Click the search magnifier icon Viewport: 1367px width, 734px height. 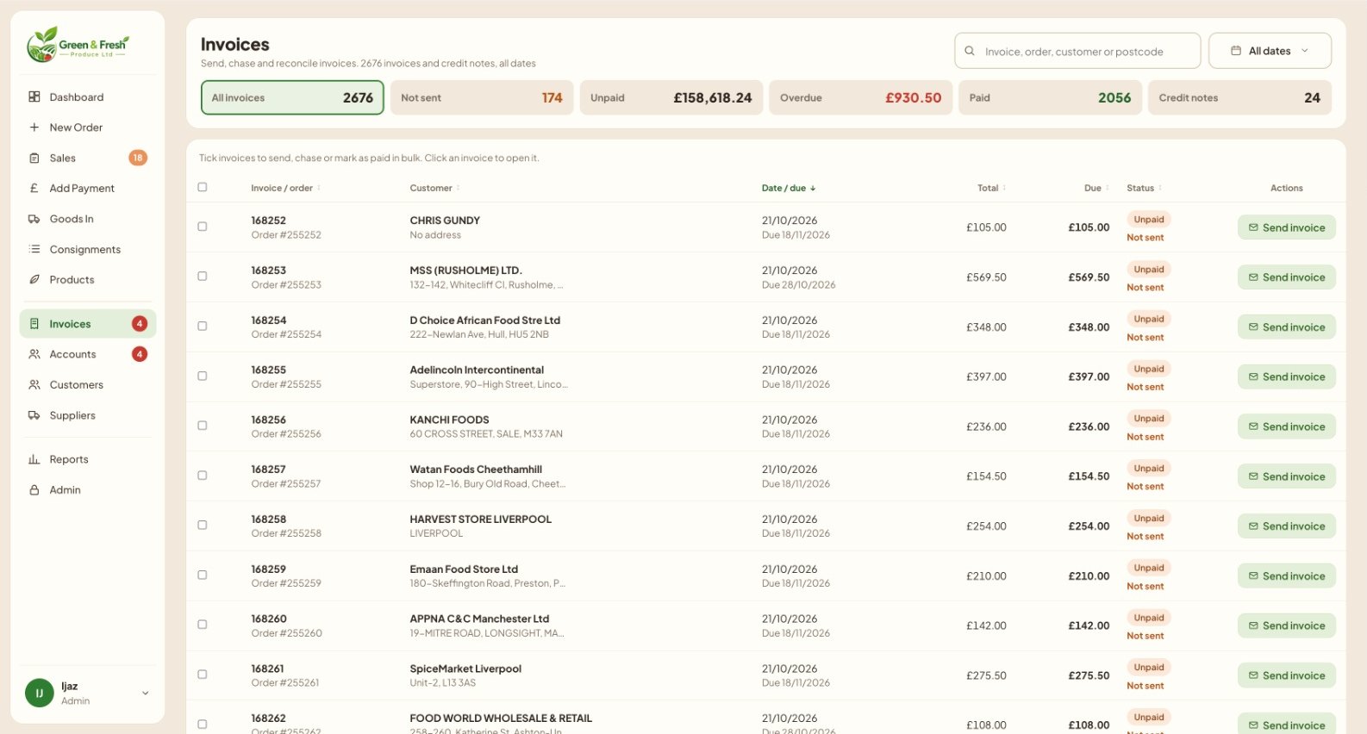coord(970,51)
